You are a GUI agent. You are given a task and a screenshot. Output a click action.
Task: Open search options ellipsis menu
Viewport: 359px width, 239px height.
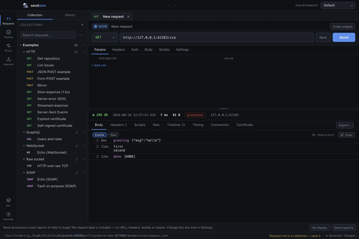pyautogui.click(x=81, y=35)
